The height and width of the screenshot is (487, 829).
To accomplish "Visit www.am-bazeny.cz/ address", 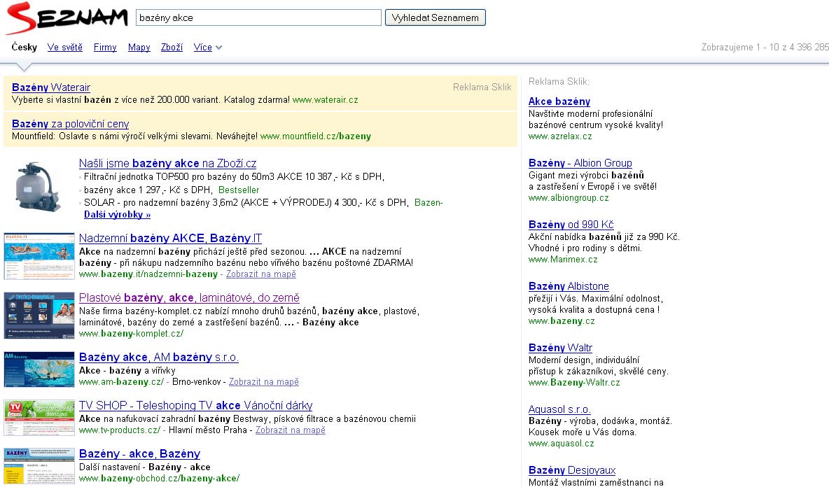I will coord(122,382).
